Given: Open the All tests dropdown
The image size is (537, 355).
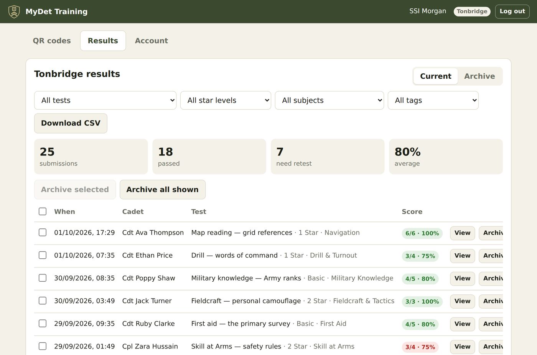Looking at the screenshot, I should pyautogui.click(x=105, y=100).
